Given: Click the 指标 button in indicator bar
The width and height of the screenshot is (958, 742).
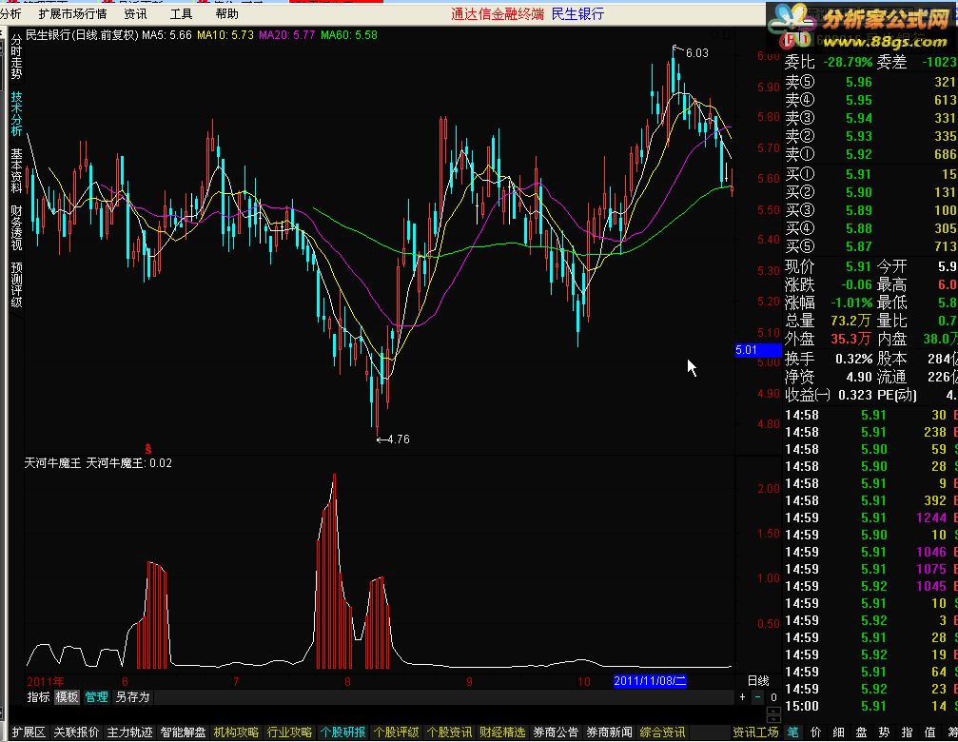Looking at the screenshot, I should pyautogui.click(x=38, y=696).
